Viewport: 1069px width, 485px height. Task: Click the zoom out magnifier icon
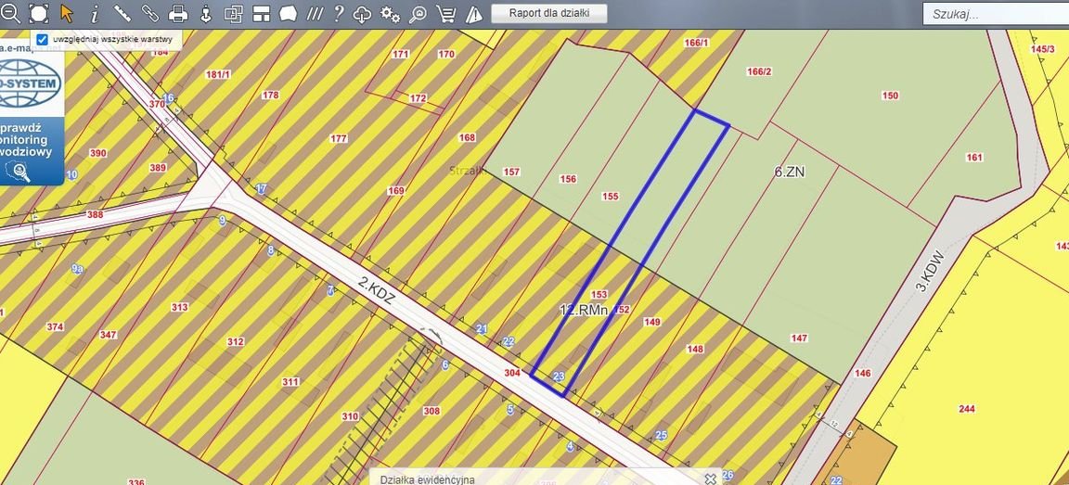[x=11, y=13]
